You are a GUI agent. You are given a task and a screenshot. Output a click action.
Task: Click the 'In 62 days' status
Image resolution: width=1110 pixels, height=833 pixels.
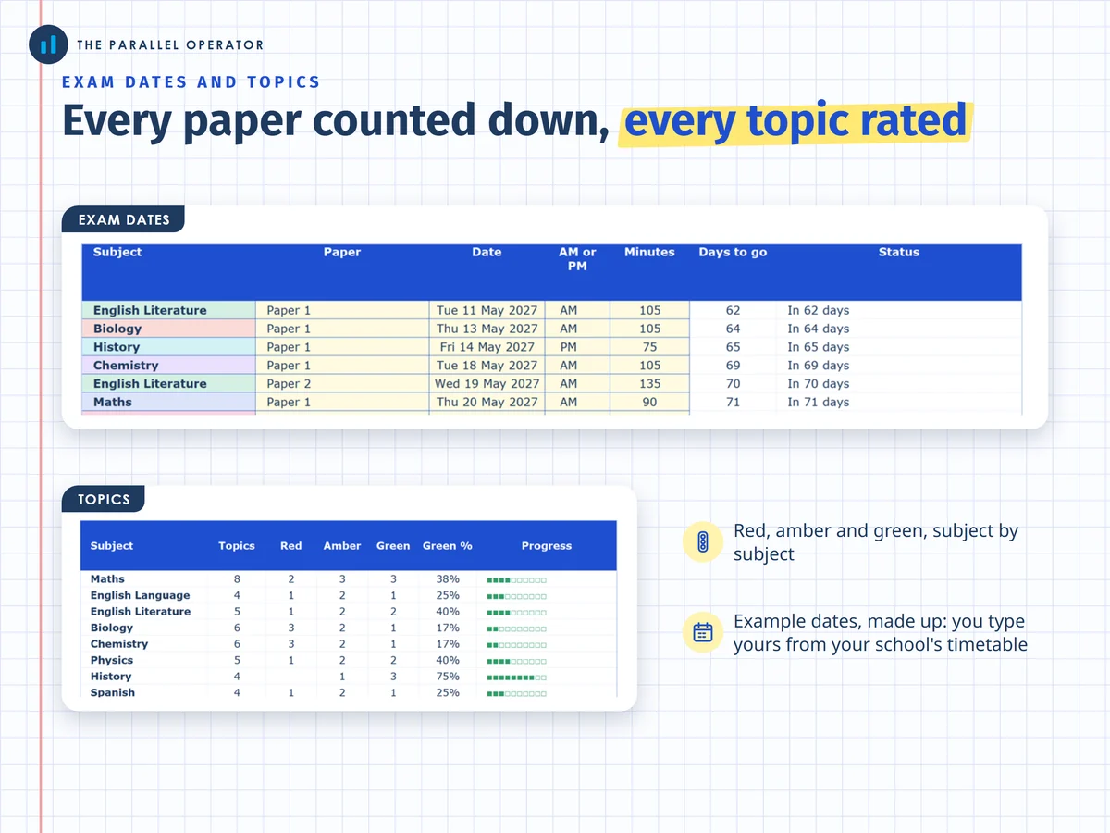coord(818,310)
